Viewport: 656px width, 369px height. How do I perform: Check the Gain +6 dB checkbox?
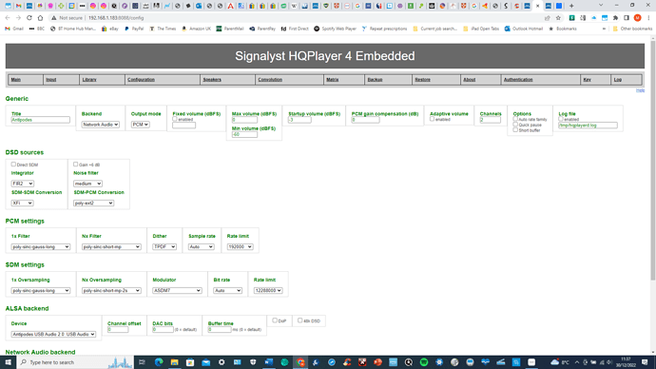pyautogui.click(x=76, y=165)
